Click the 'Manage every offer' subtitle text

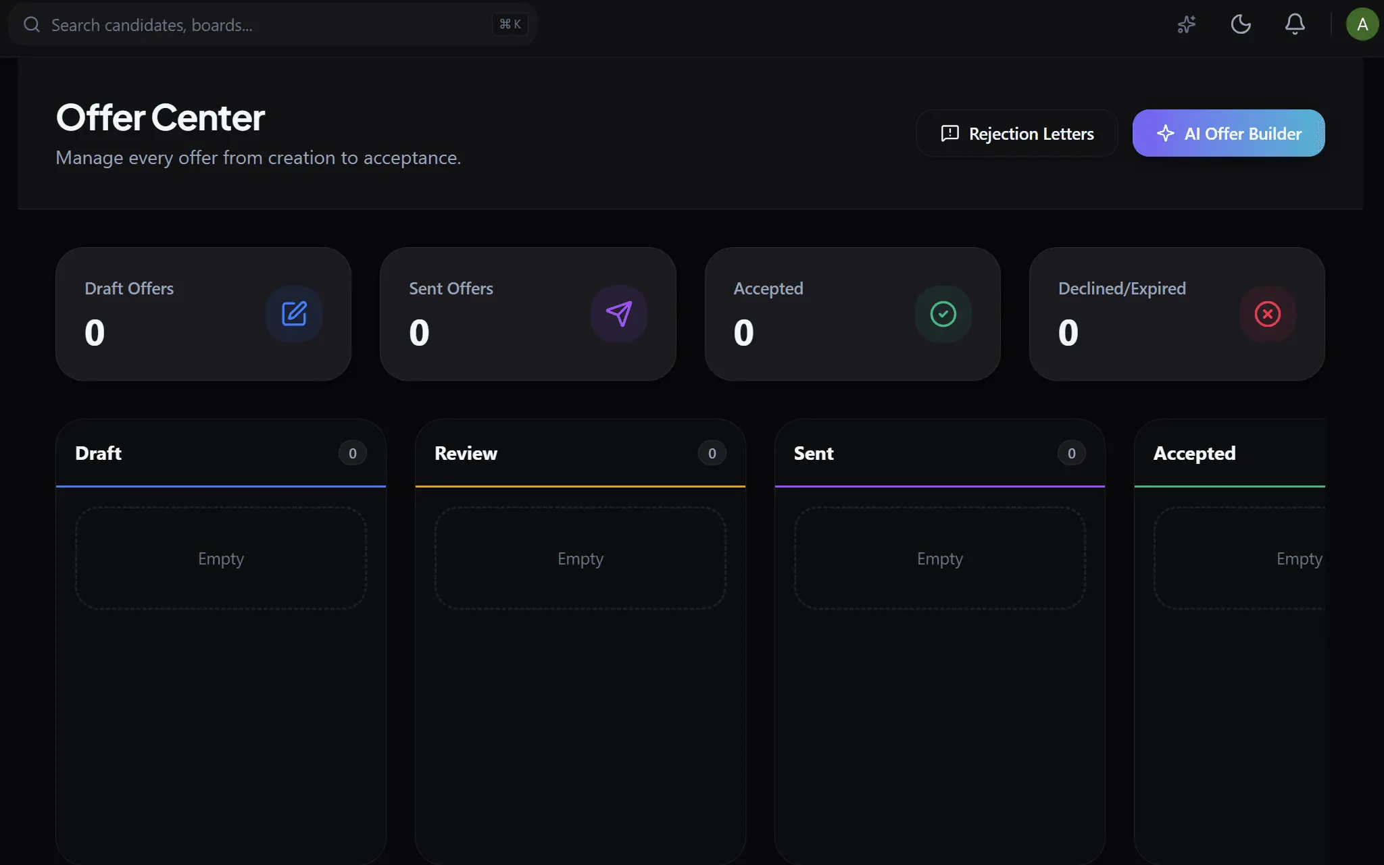pos(258,158)
